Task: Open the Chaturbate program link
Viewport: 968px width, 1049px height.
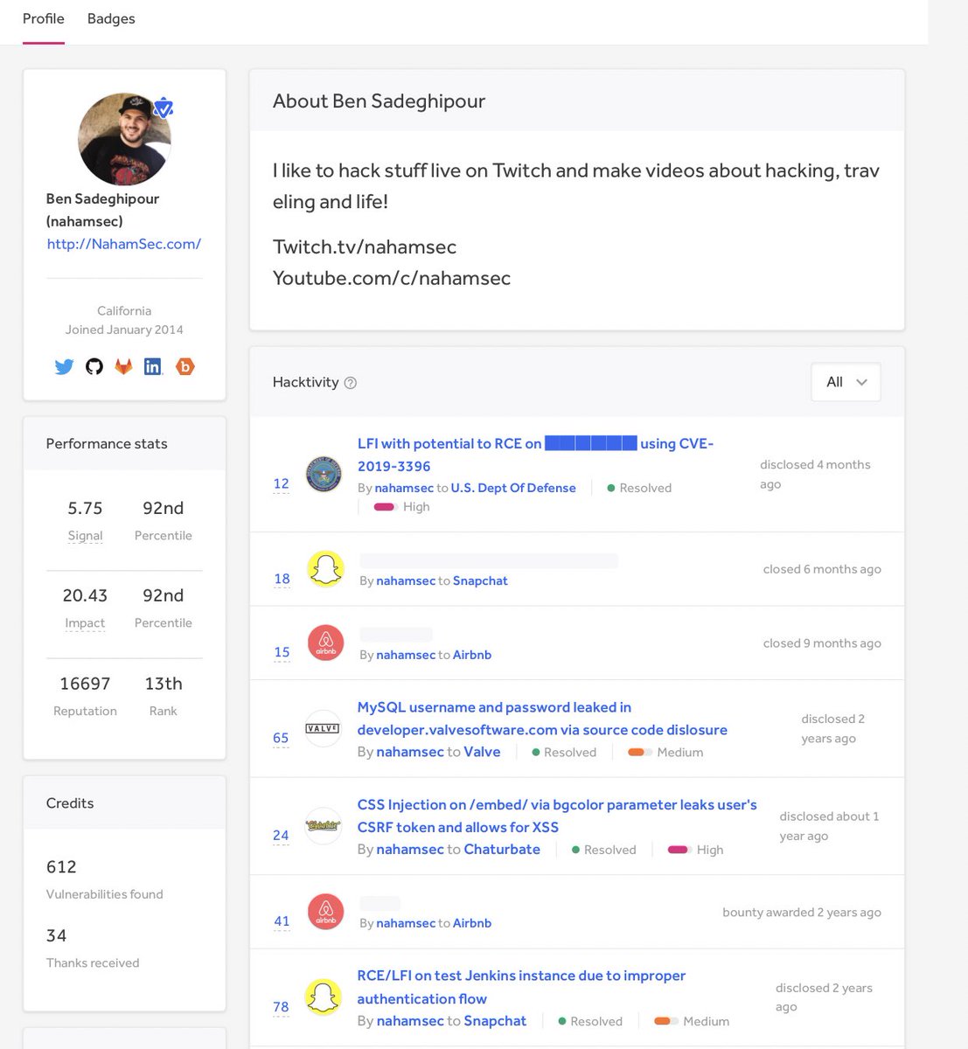Action: 502,850
